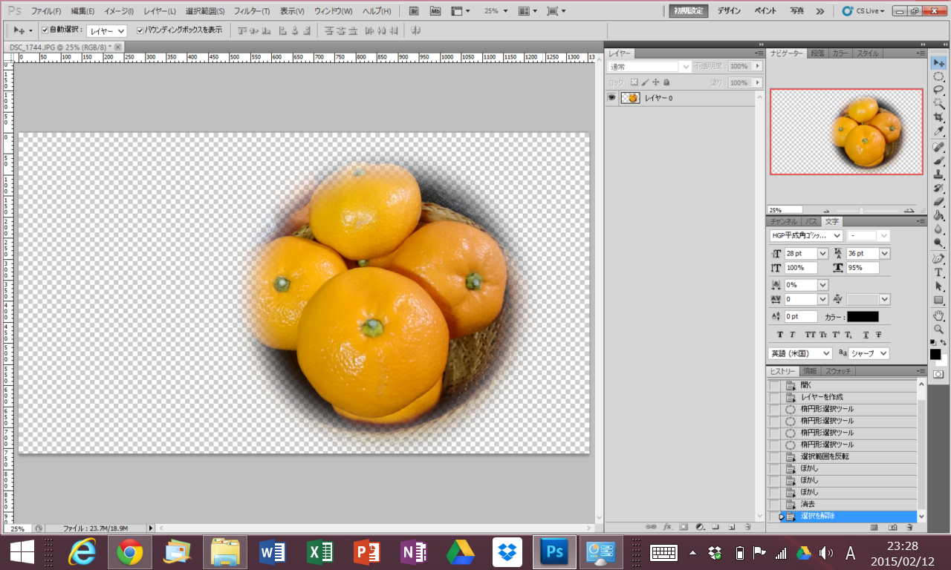Hide レイヤー 0 with the eye icon
951x570 pixels.
(612, 98)
